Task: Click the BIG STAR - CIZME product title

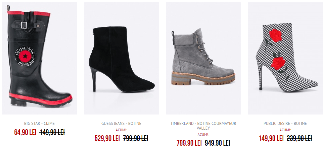Action: point(39,124)
